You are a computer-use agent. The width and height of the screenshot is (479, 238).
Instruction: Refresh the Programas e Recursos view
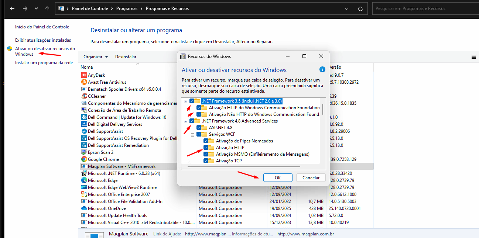(360, 8)
